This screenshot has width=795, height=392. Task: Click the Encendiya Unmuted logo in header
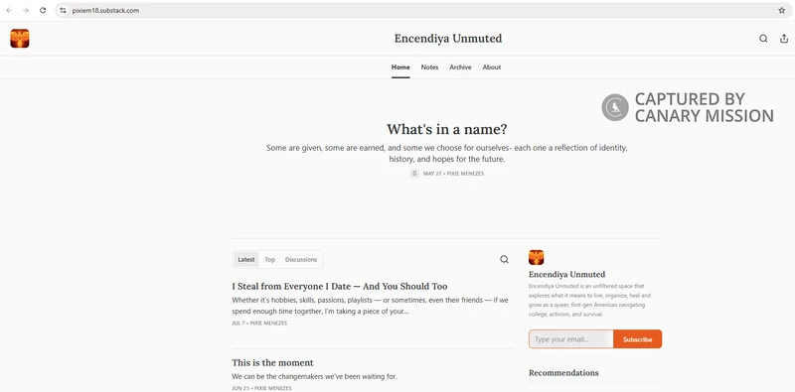tap(19, 39)
